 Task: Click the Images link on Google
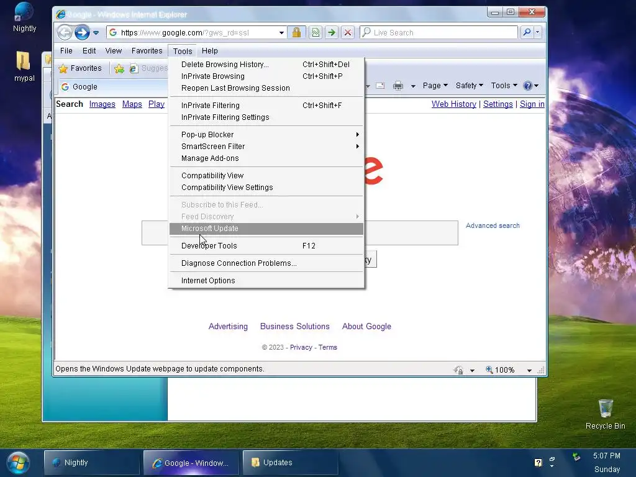click(x=102, y=104)
